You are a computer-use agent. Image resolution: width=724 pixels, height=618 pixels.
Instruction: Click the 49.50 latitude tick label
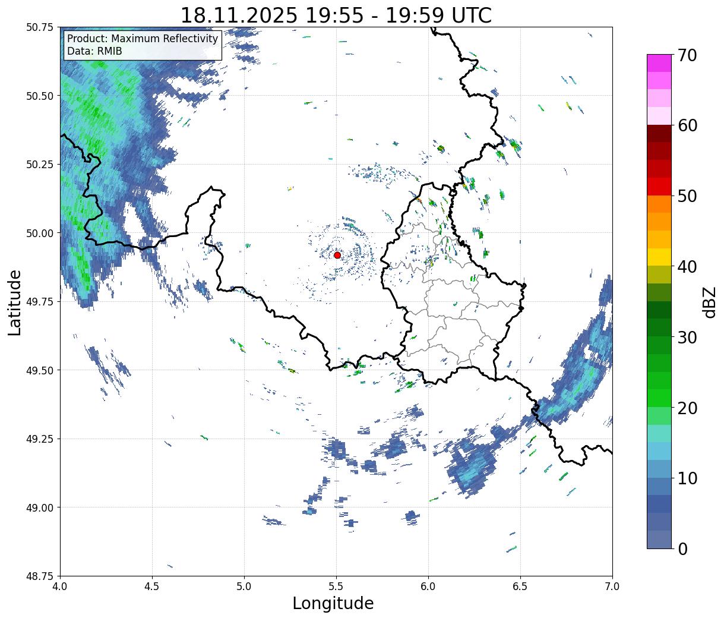(x=40, y=370)
